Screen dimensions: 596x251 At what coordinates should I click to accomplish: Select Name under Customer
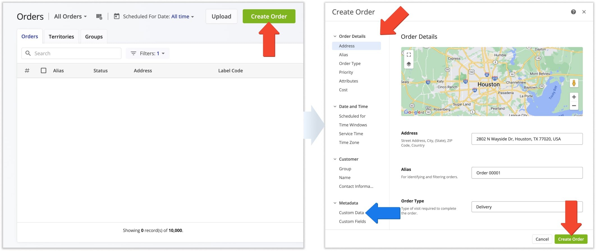pyautogui.click(x=345, y=177)
